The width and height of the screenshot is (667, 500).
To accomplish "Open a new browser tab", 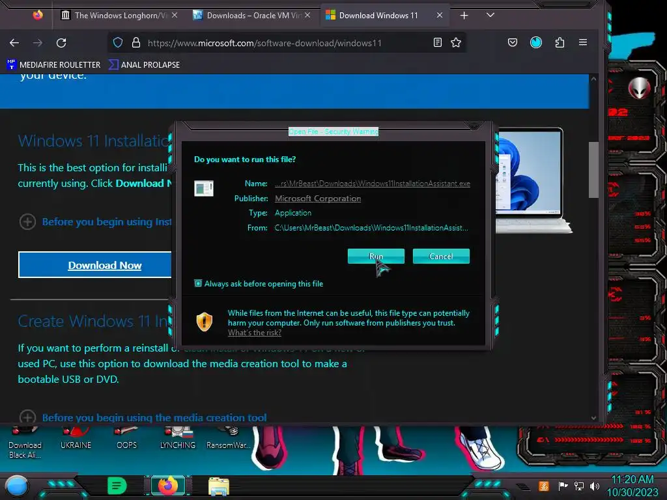I will [464, 16].
